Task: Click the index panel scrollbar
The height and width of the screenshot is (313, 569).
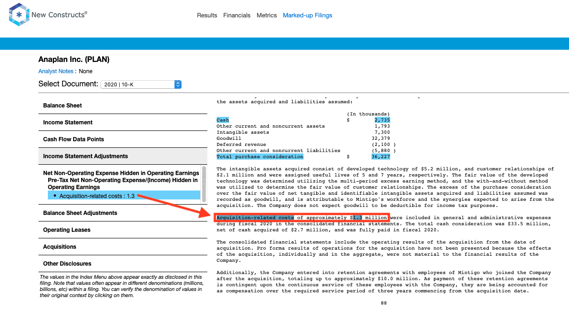Action: [x=204, y=184]
